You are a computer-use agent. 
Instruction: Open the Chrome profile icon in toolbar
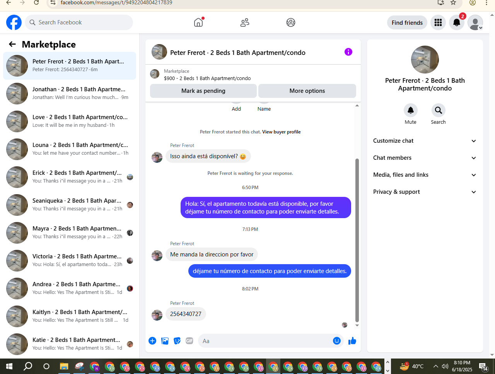coord(472,3)
